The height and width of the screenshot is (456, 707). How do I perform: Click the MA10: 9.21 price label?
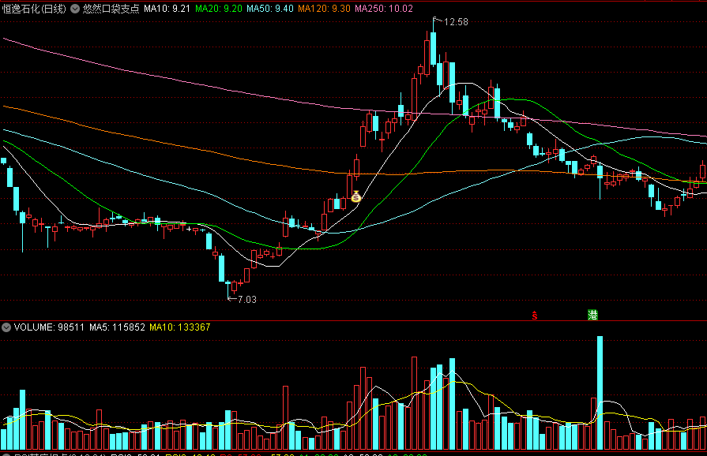(167, 9)
